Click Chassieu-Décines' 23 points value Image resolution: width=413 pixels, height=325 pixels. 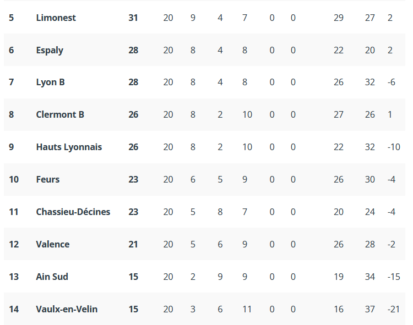[133, 212]
